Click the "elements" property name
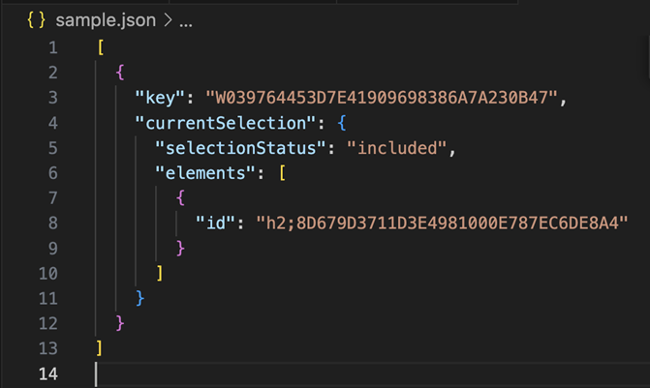 (x=204, y=173)
